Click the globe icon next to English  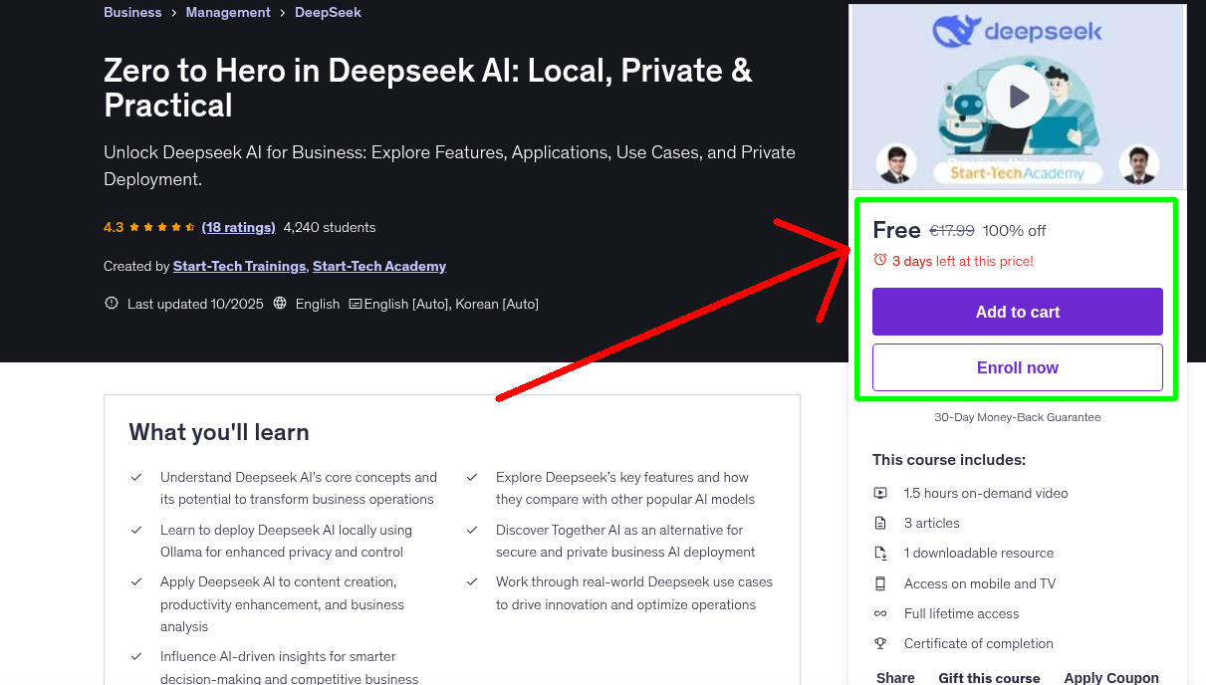279,304
